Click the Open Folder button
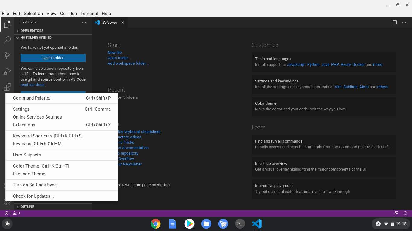412x231 pixels. click(53, 58)
